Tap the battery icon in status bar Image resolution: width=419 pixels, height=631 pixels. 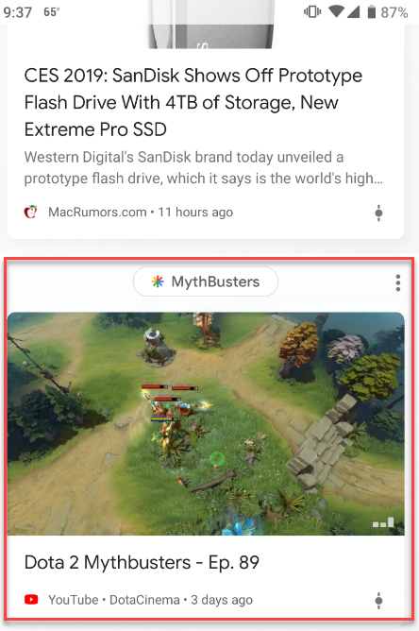point(372,12)
